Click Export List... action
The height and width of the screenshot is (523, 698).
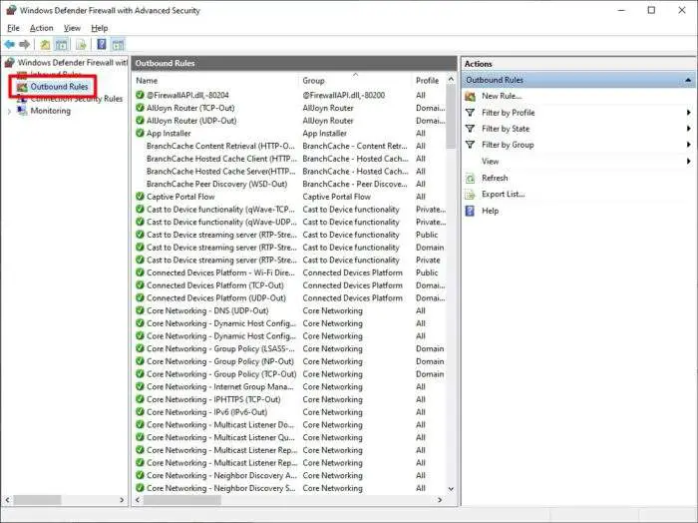click(503, 195)
